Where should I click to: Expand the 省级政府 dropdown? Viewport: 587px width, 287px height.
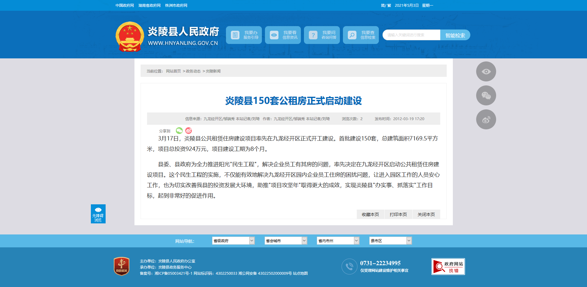point(233,241)
